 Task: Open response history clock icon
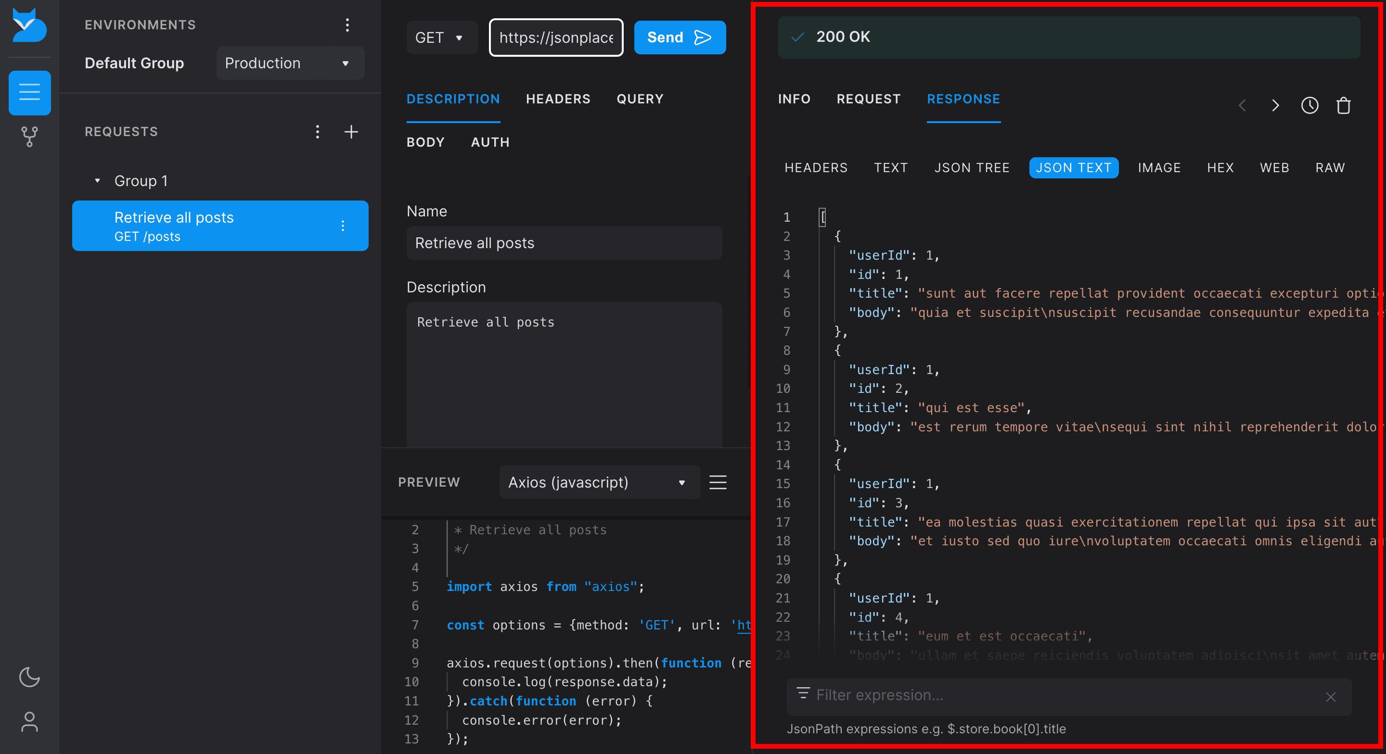[x=1309, y=105]
